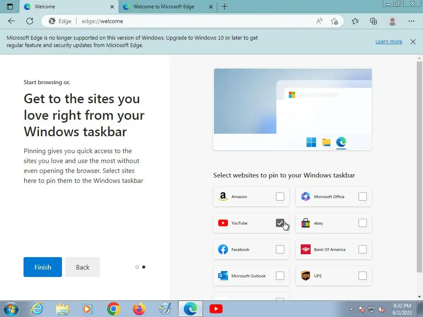Screen dimensions: 423x317
Task: Open the clock showing 9:32 PM
Action: tap(402, 309)
